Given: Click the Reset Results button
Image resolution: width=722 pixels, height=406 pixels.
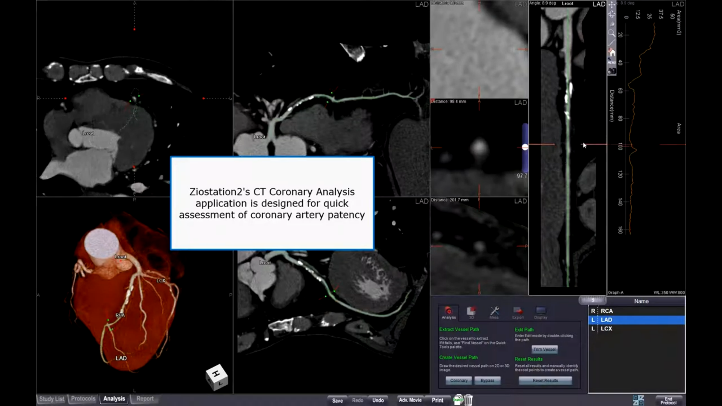Looking at the screenshot, I should [545, 380].
